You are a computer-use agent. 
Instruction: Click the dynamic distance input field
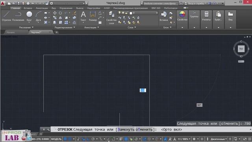pyautogui.click(x=143, y=90)
